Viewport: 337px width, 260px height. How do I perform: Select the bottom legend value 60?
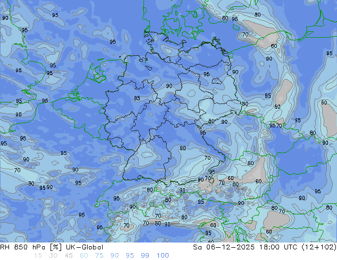pyautogui.click(x=84, y=256)
